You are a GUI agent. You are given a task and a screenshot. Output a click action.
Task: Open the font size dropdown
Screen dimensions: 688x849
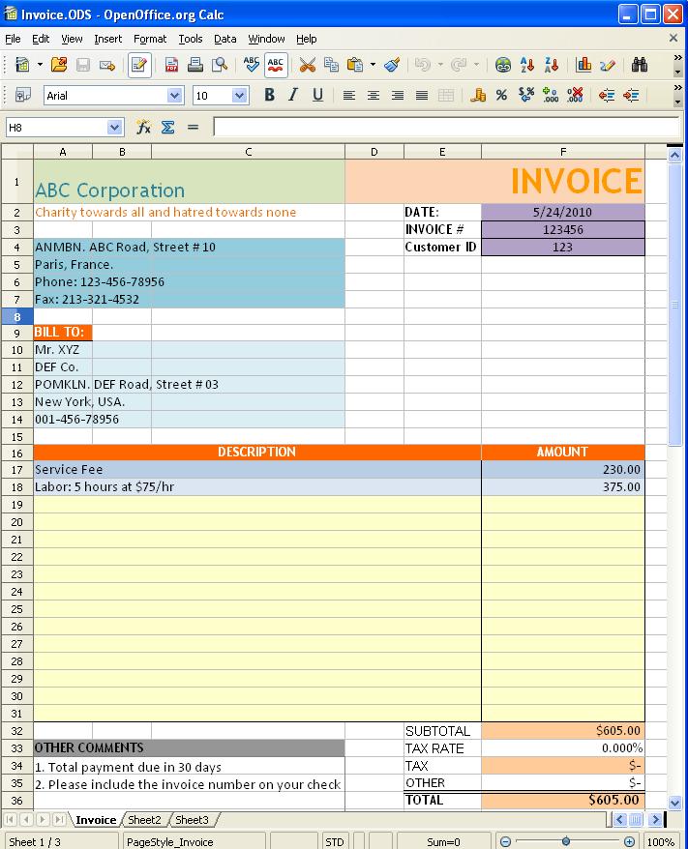tap(239, 96)
